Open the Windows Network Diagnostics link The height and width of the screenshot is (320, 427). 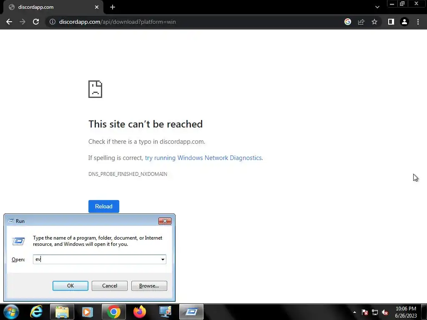click(x=203, y=158)
